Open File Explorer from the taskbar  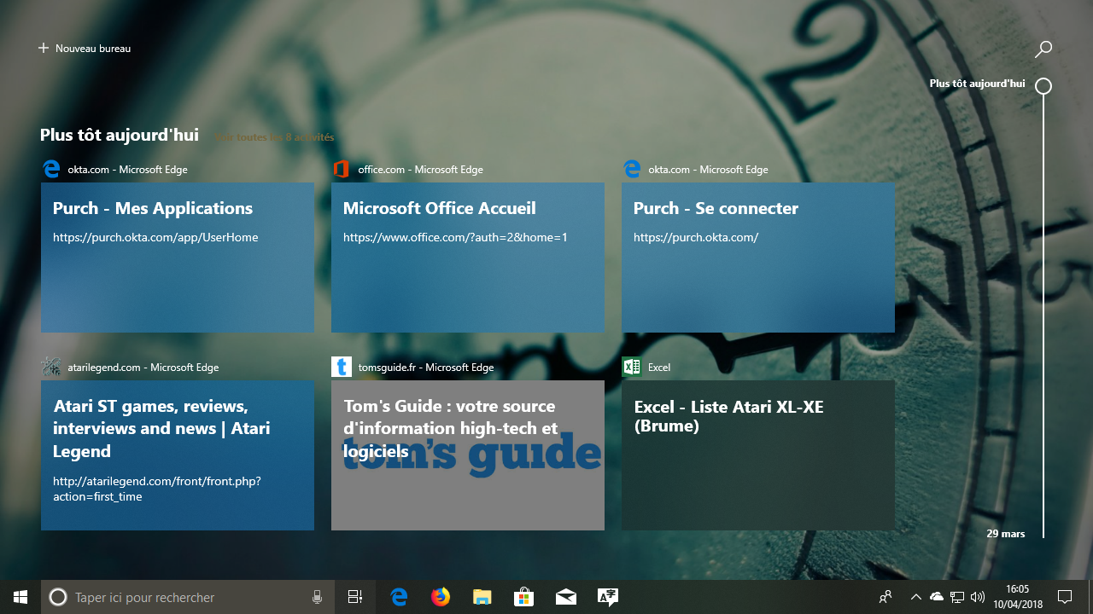pyautogui.click(x=482, y=597)
